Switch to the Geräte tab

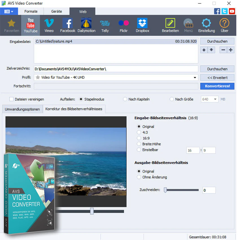click(x=57, y=11)
